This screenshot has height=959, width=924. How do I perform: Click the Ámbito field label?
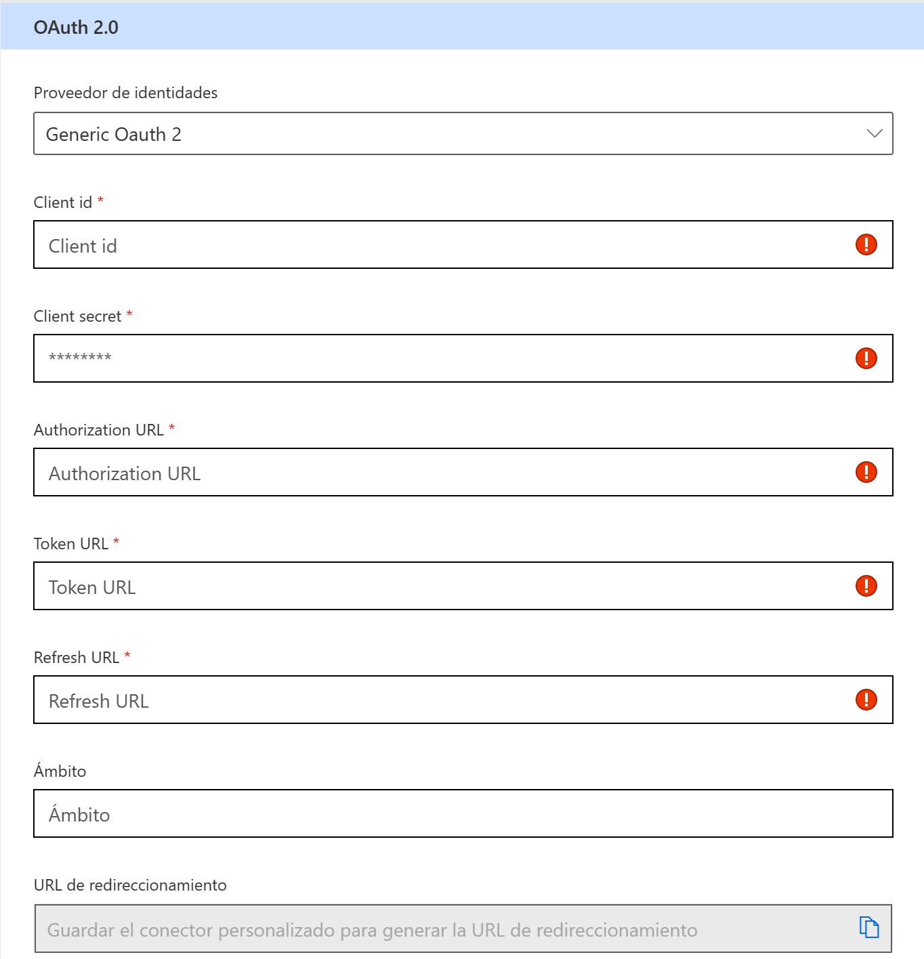point(60,770)
